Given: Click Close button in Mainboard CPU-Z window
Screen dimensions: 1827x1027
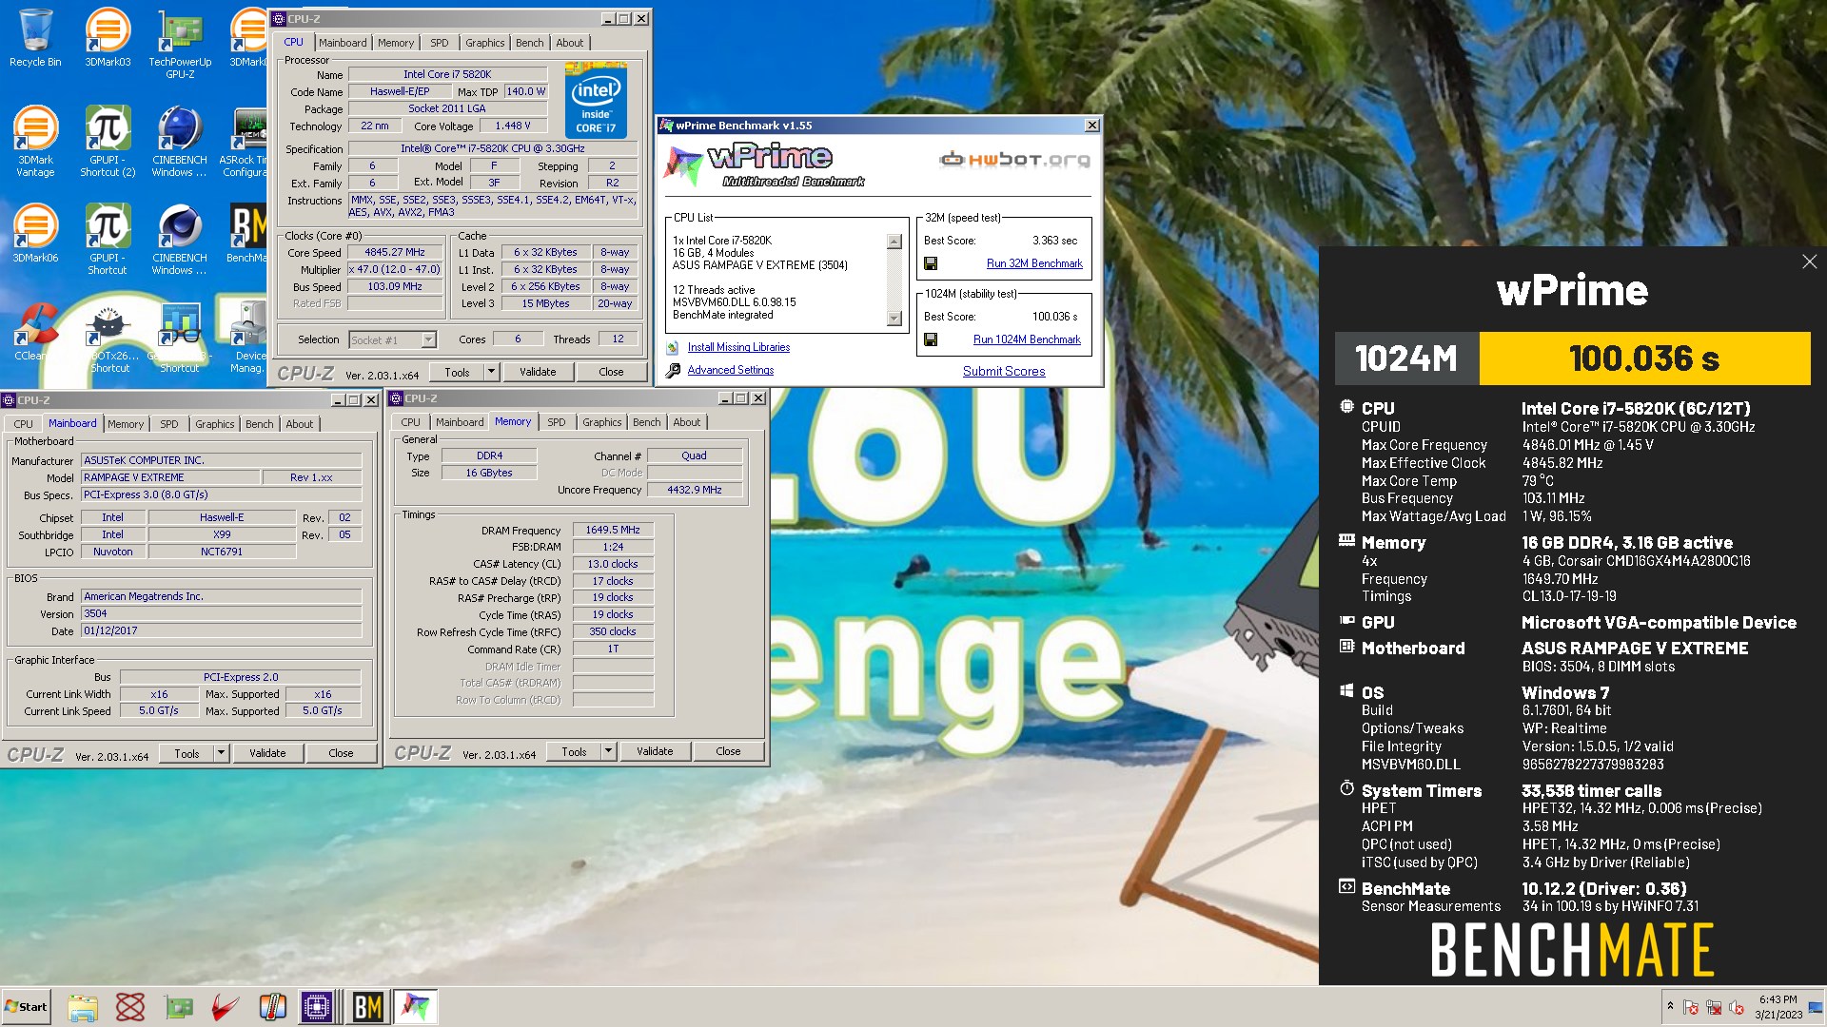Looking at the screenshot, I should (x=341, y=753).
